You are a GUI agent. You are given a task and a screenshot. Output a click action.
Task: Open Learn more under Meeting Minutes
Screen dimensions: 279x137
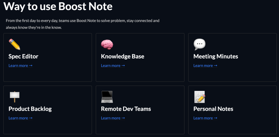coord(205,66)
